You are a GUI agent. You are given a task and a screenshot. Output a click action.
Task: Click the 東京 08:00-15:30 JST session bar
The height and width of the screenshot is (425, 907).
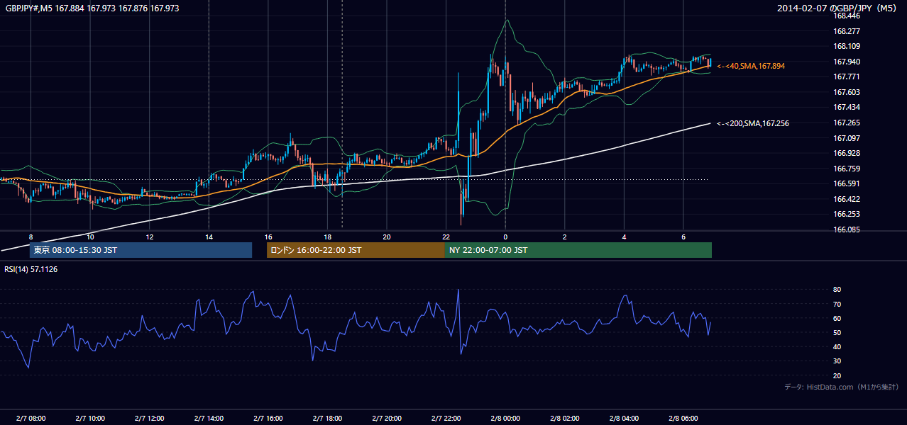[141, 250]
